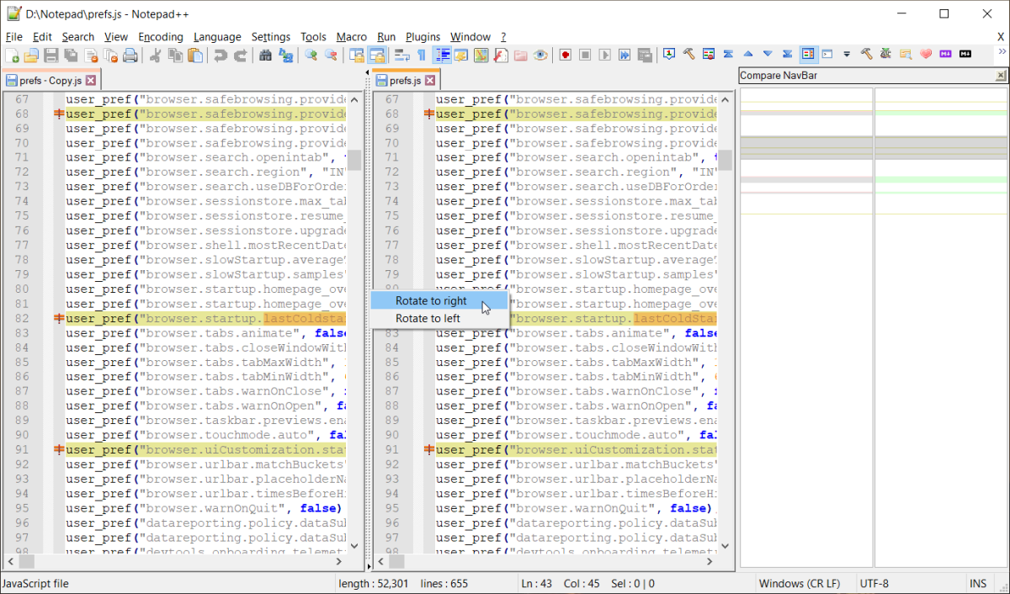The height and width of the screenshot is (594, 1010).
Task: Click the Print toolbar icon
Action: pos(130,56)
